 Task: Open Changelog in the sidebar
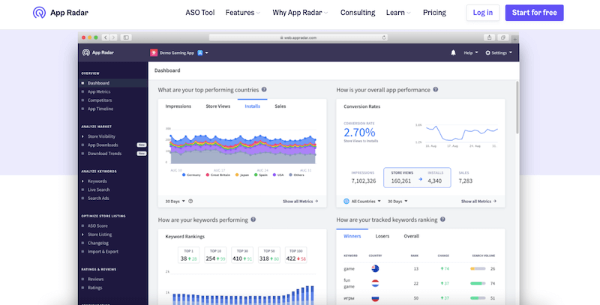[x=98, y=243]
